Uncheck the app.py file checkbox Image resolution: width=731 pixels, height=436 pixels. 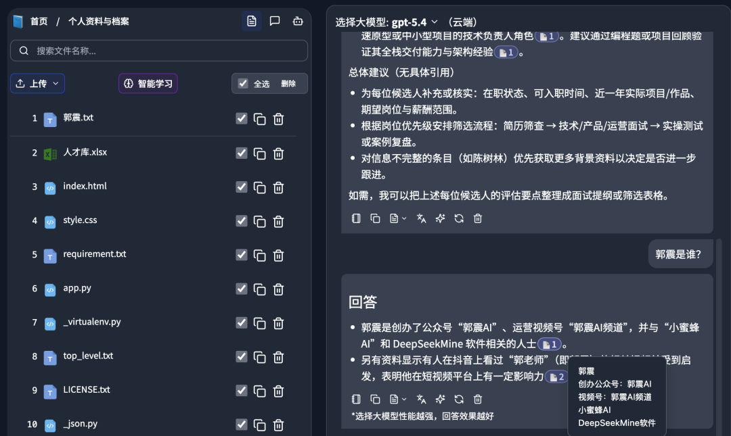pos(241,288)
